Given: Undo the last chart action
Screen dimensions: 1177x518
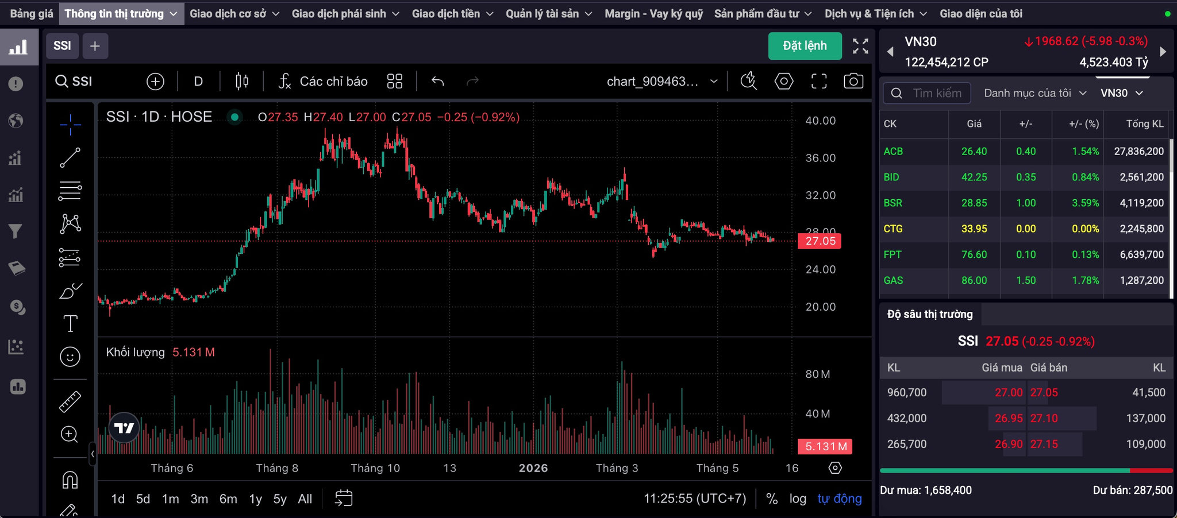Looking at the screenshot, I should pos(438,81).
